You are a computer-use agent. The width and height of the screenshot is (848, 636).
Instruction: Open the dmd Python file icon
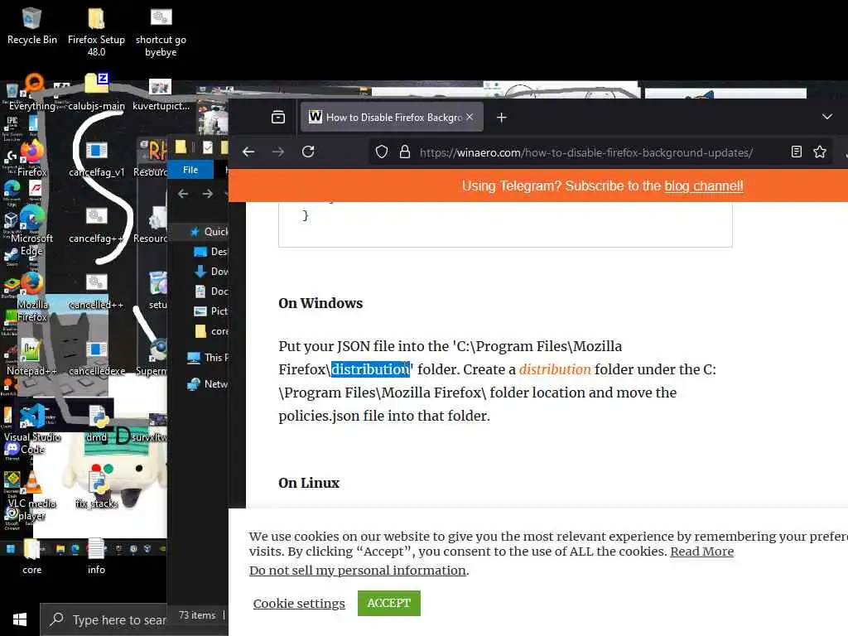[x=98, y=425]
